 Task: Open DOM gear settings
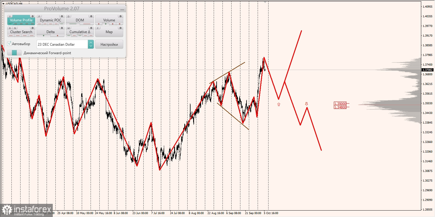tap(91, 16)
